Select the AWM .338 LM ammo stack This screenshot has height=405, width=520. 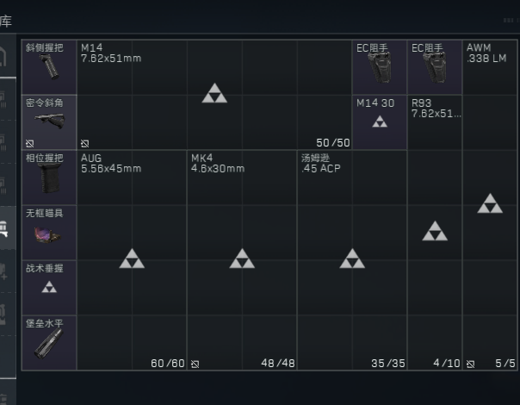point(490,205)
